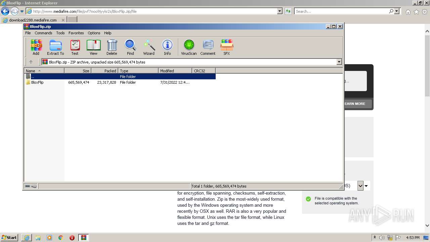Click the Add toolbar icon in WinRAR
This screenshot has height=242, width=430.
click(x=36, y=47)
